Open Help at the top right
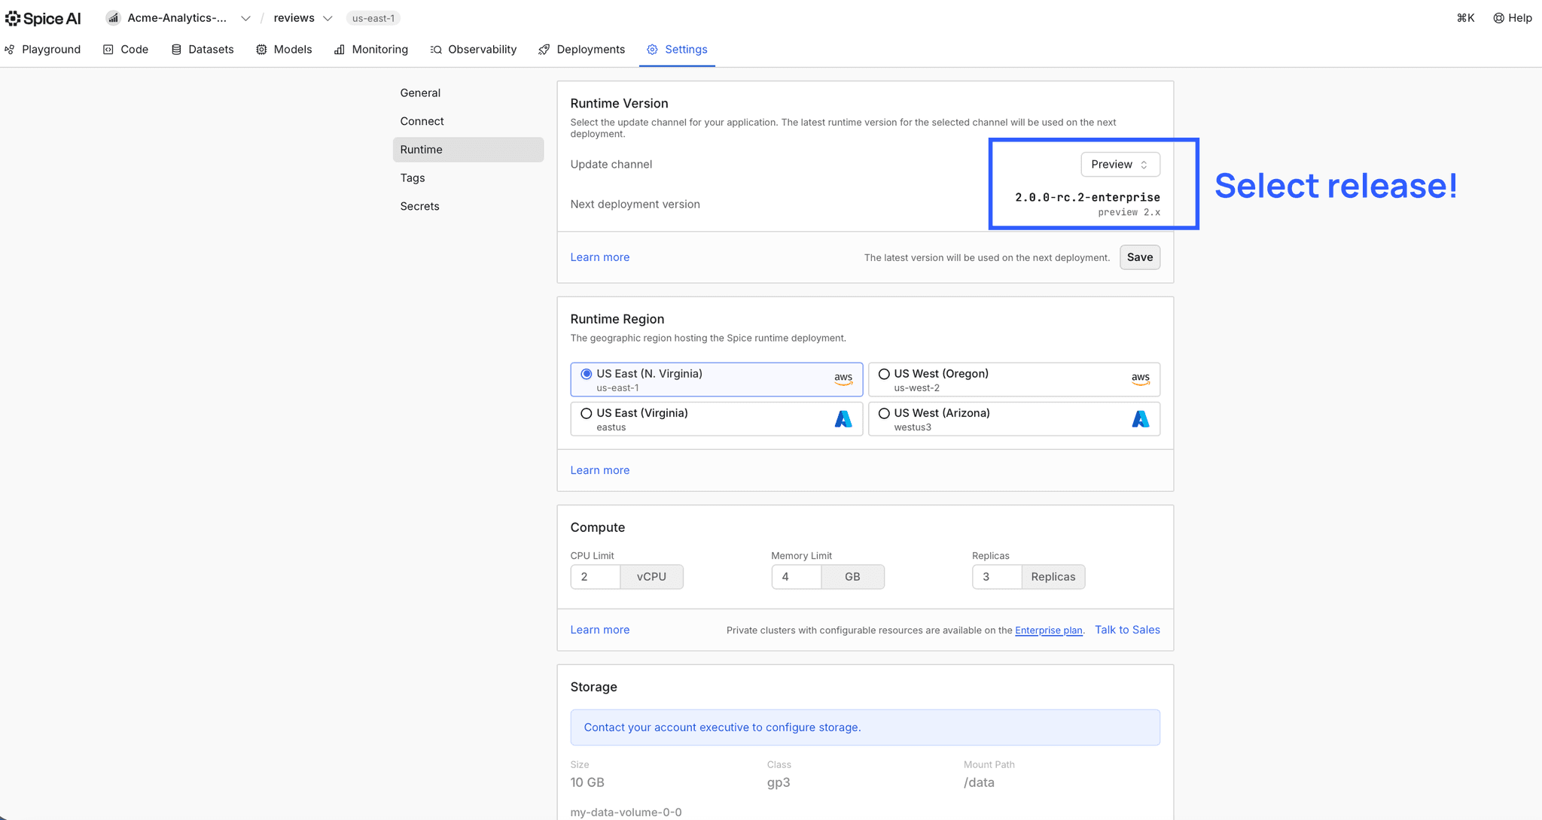1542x820 pixels. 1513,17
